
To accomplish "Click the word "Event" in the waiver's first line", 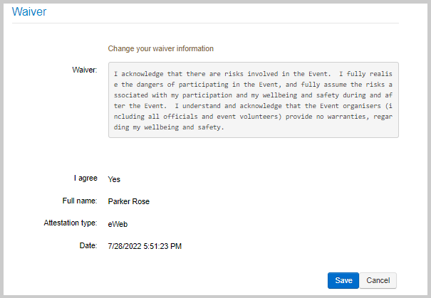I will (x=318, y=74).
